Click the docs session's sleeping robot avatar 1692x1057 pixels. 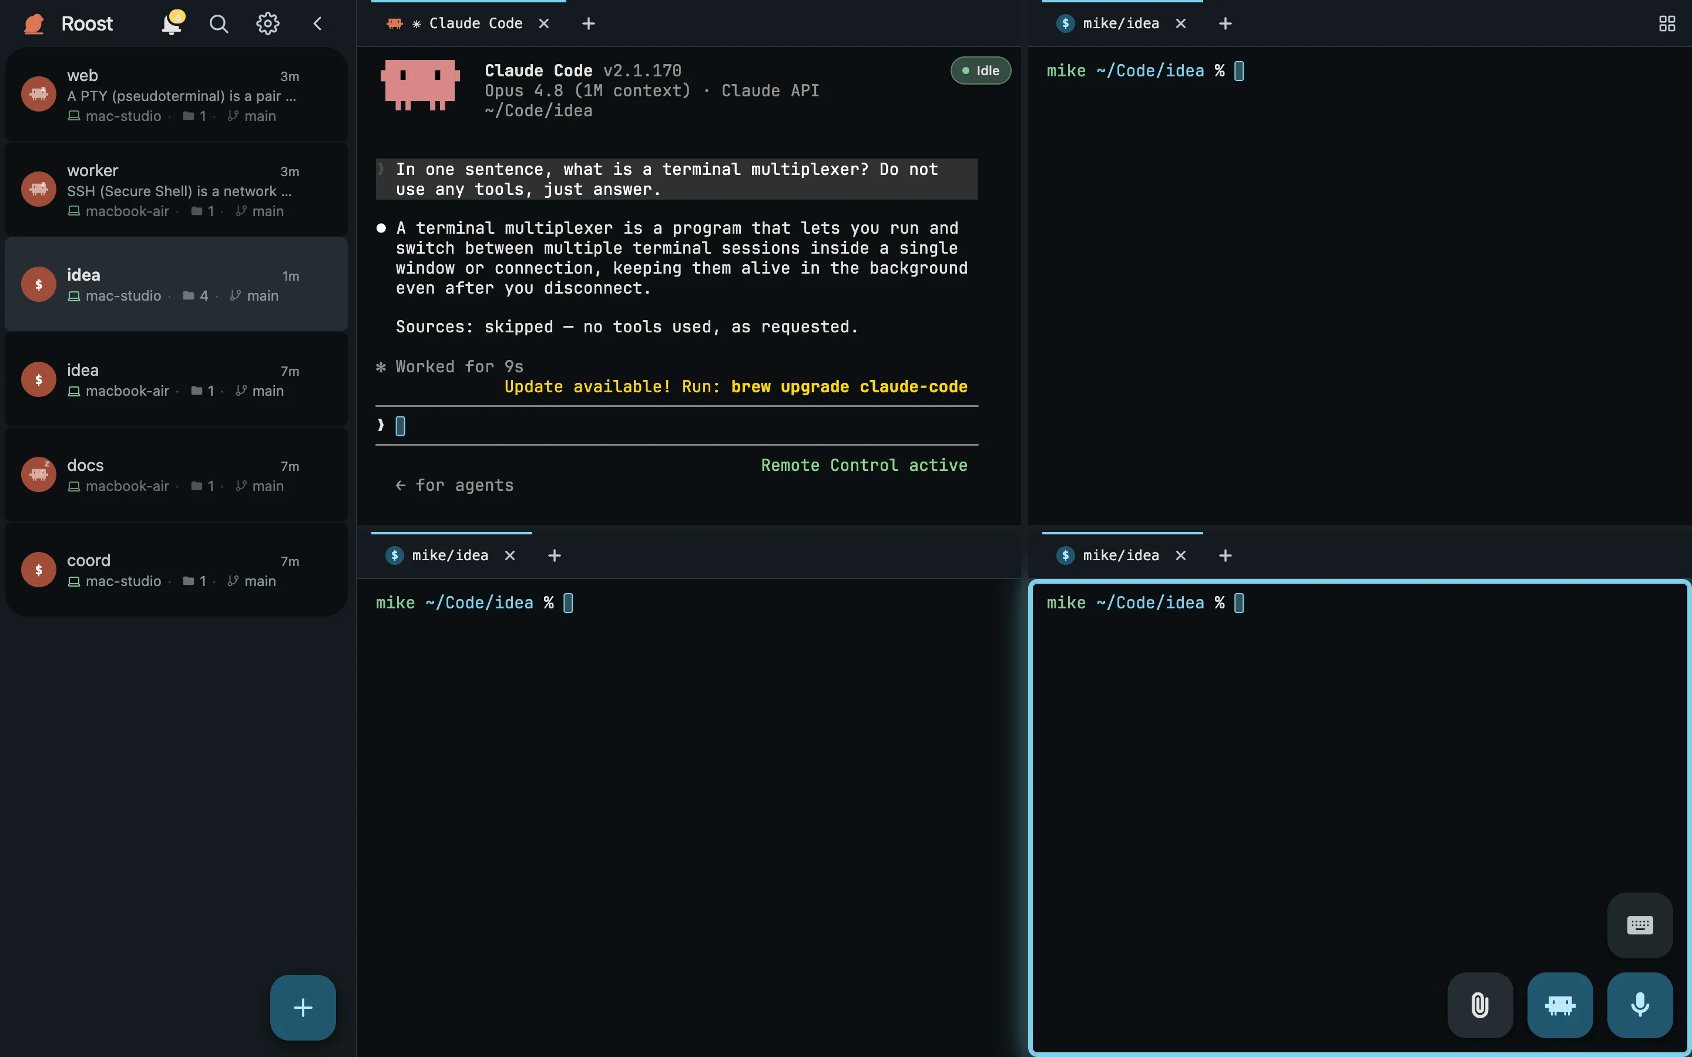38,474
